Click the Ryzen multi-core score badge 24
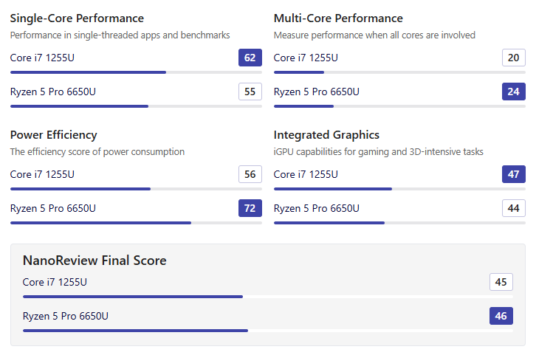 click(513, 92)
